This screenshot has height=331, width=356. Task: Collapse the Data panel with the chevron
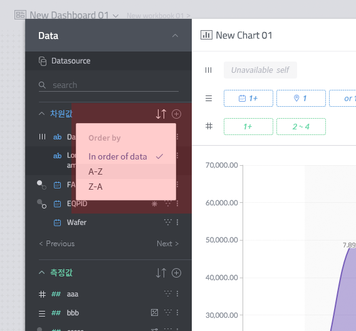[x=175, y=36]
